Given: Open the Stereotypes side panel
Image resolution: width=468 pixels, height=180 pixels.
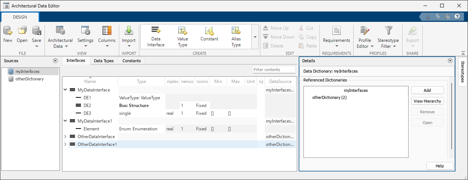Looking at the screenshot, I should pos(462,71).
